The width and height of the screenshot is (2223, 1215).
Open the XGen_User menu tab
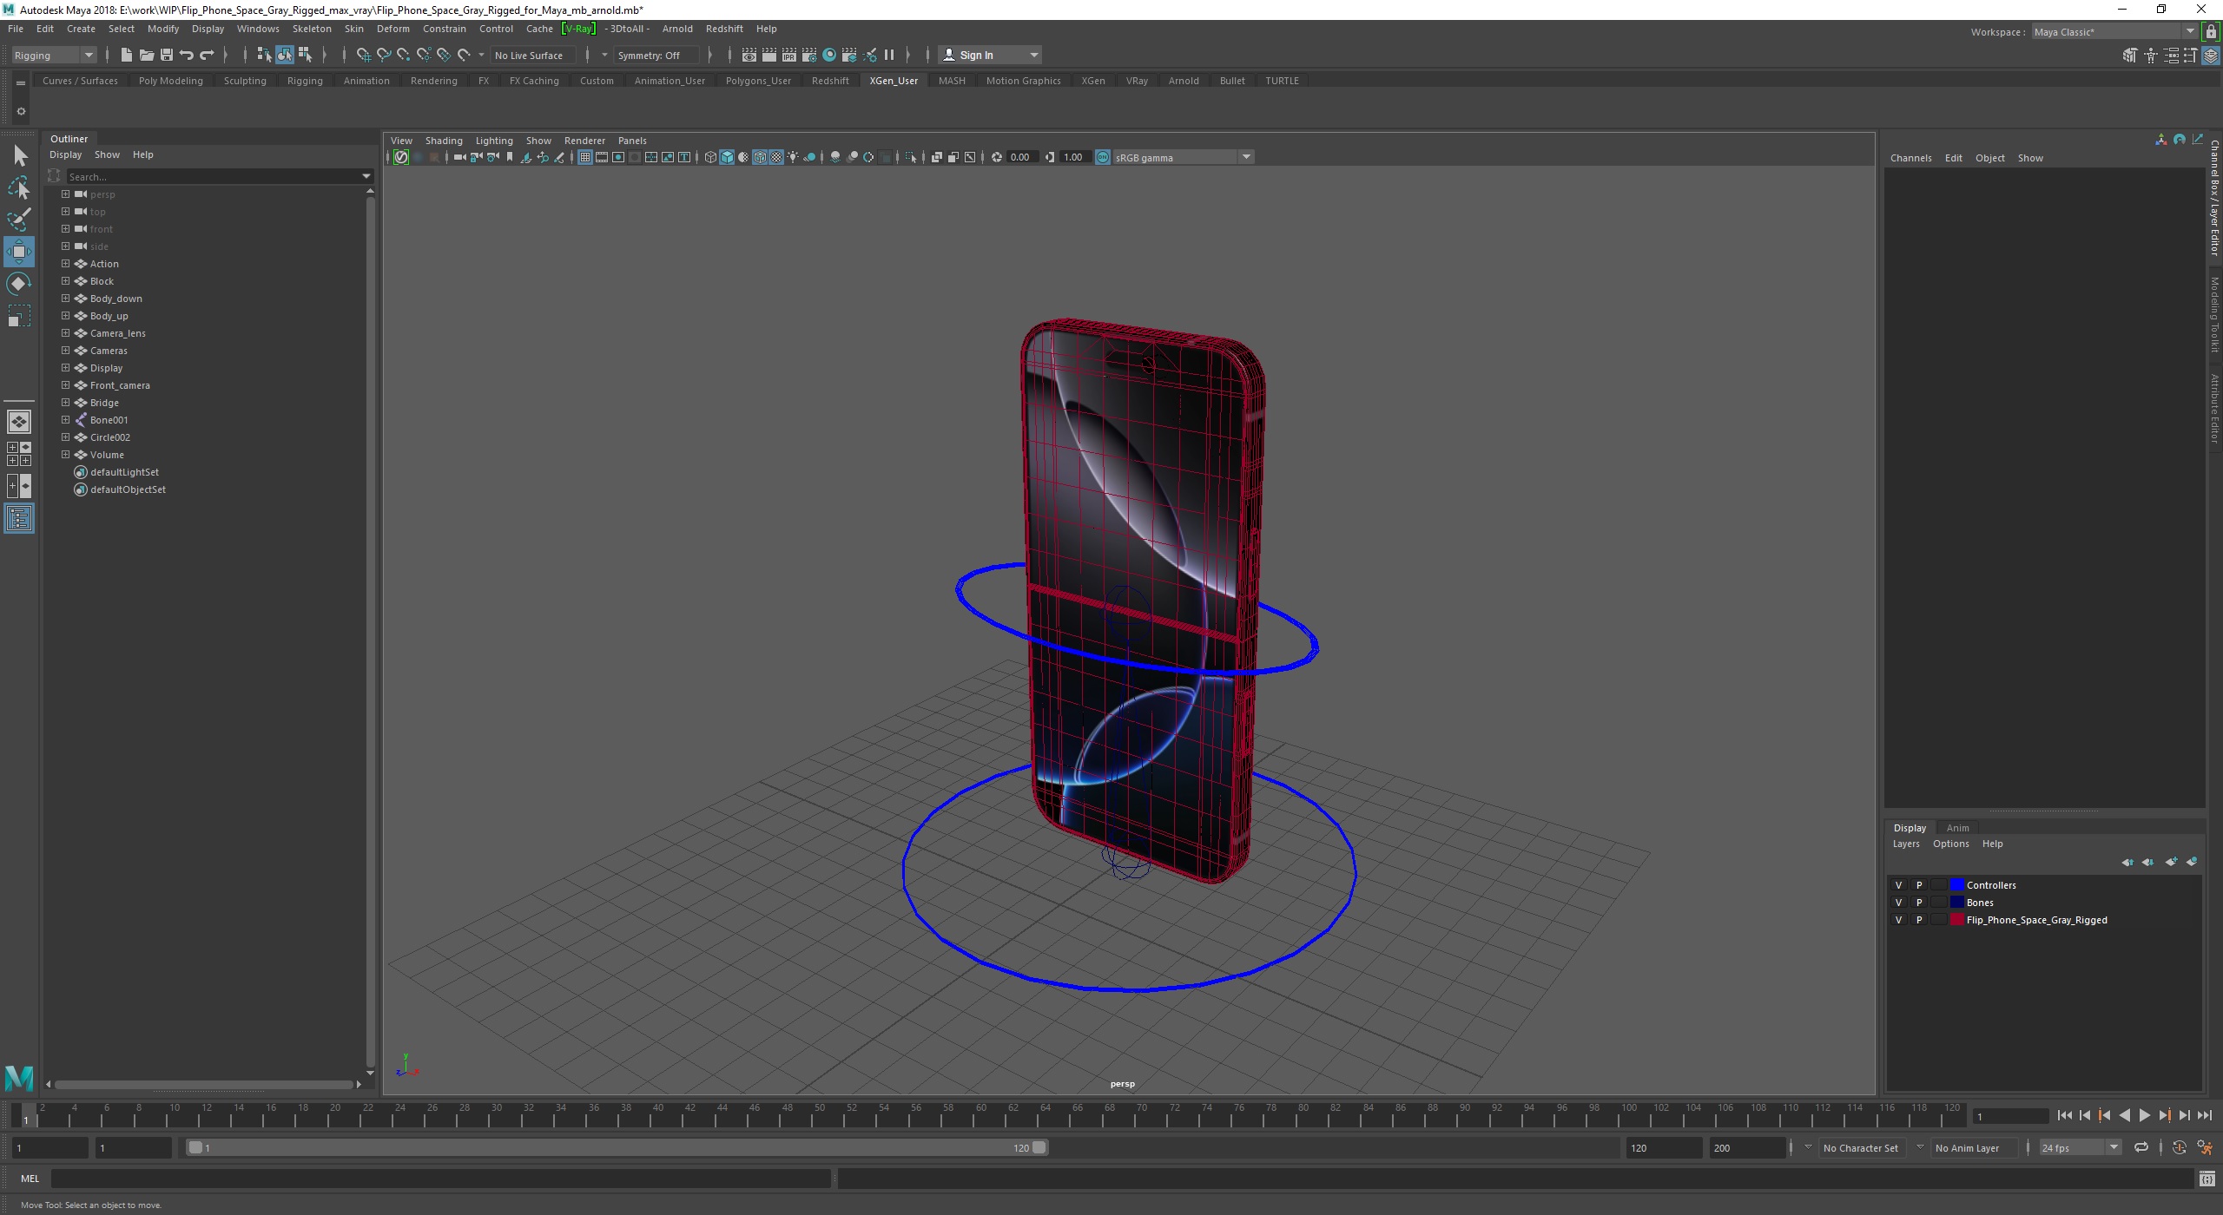(x=894, y=79)
